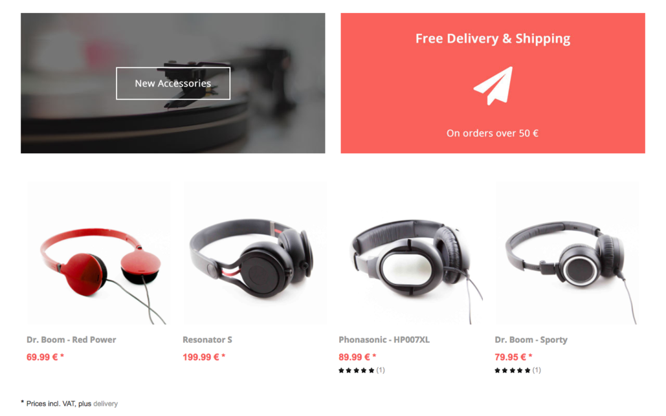666x416 pixels.
Task: Click the New Accessories button
Action: point(173,83)
